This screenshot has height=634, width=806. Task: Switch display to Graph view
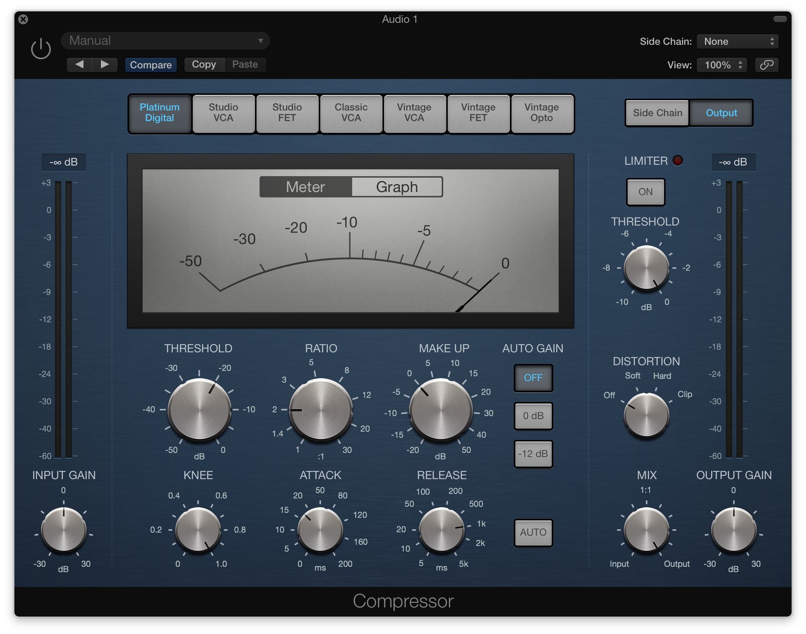(x=397, y=187)
